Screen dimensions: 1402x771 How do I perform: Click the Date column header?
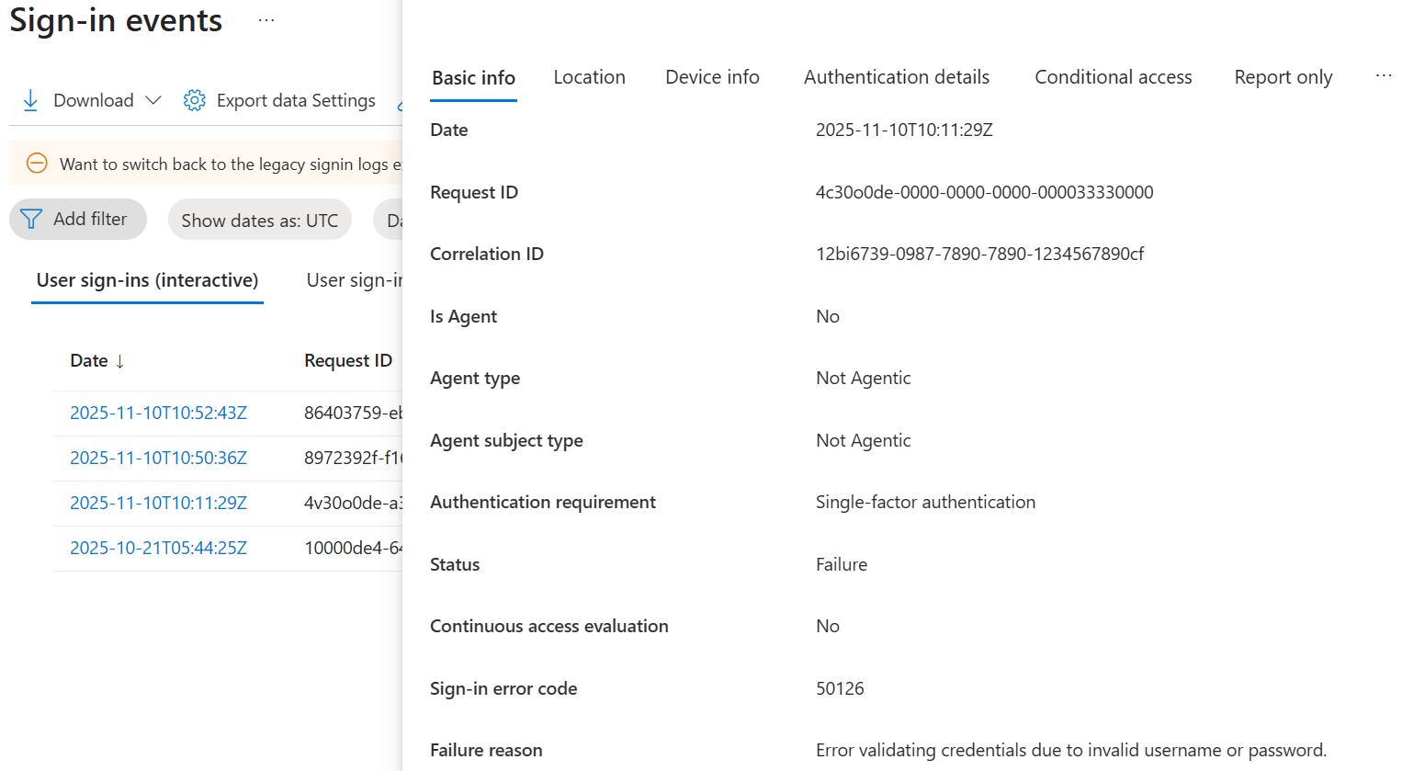[88, 360]
